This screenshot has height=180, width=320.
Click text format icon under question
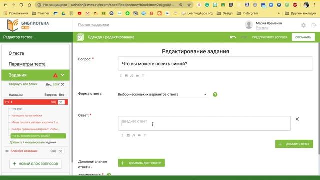point(143,76)
